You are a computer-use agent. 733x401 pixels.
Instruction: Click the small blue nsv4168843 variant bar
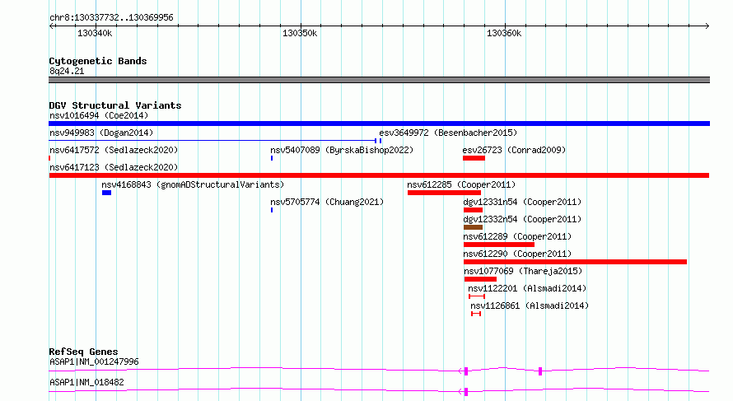[x=106, y=193]
